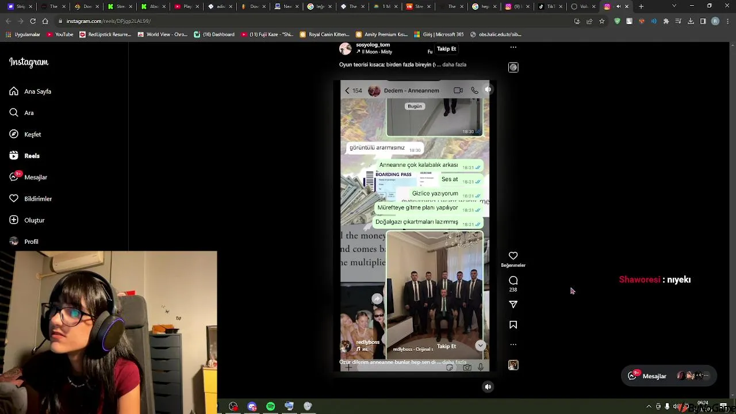736x414 pixels.
Task: Go back in browser
Action: pyautogui.click(x=8, y=21)
